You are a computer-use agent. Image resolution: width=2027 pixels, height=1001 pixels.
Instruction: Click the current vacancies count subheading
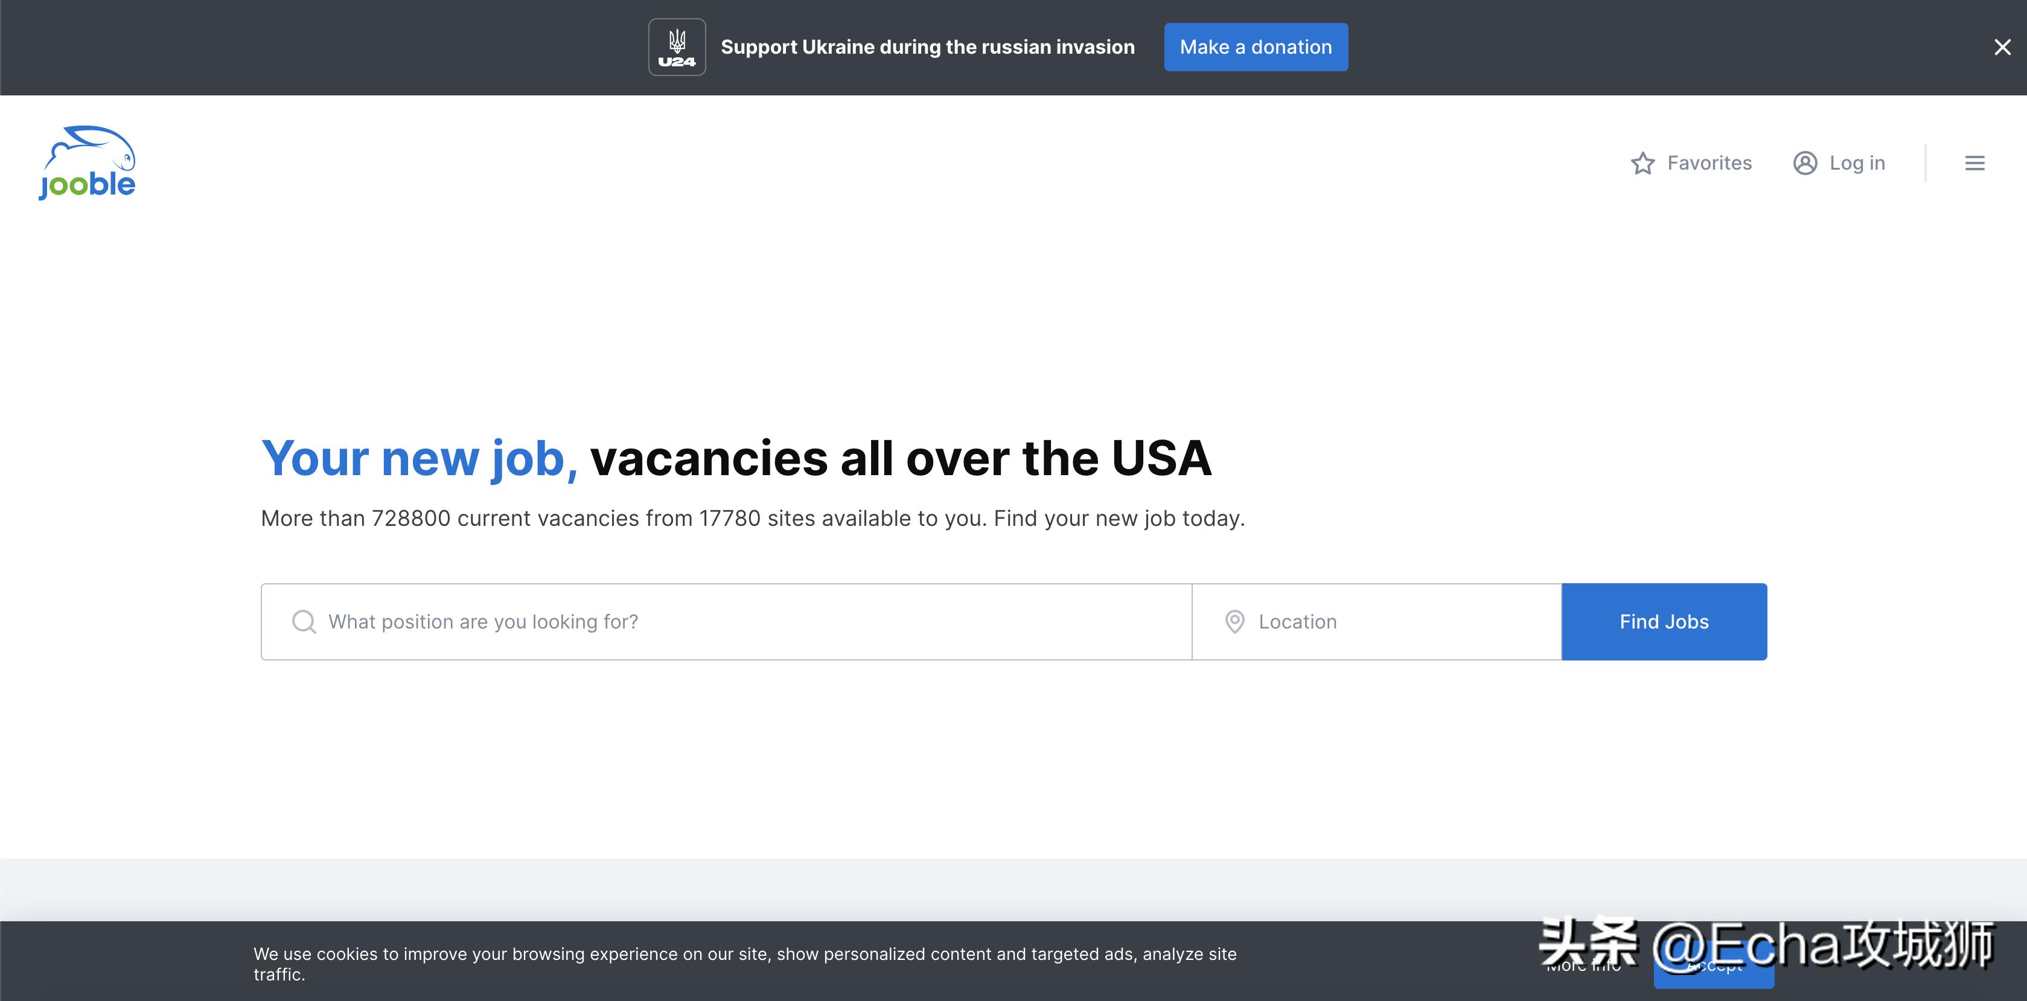(752, 519)
